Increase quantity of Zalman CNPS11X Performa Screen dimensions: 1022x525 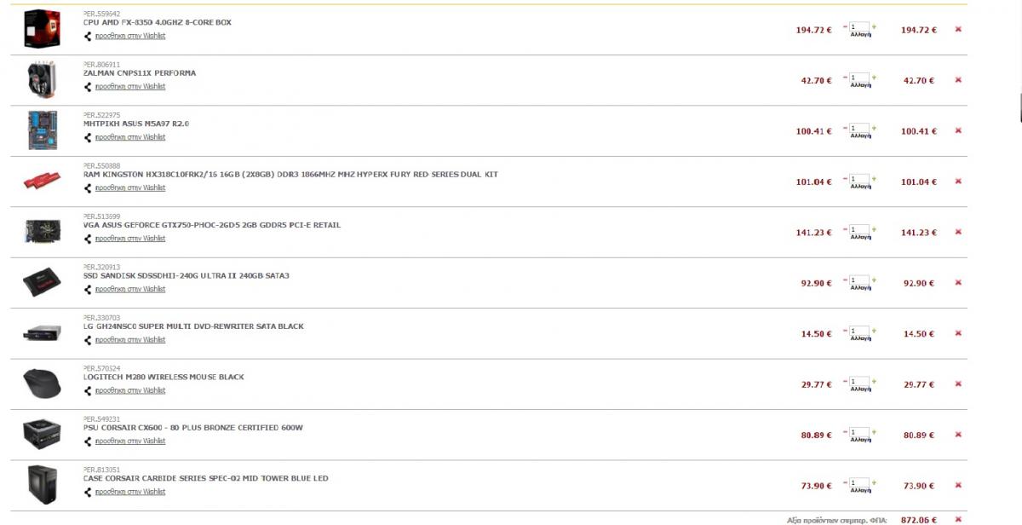coord(874,78)
